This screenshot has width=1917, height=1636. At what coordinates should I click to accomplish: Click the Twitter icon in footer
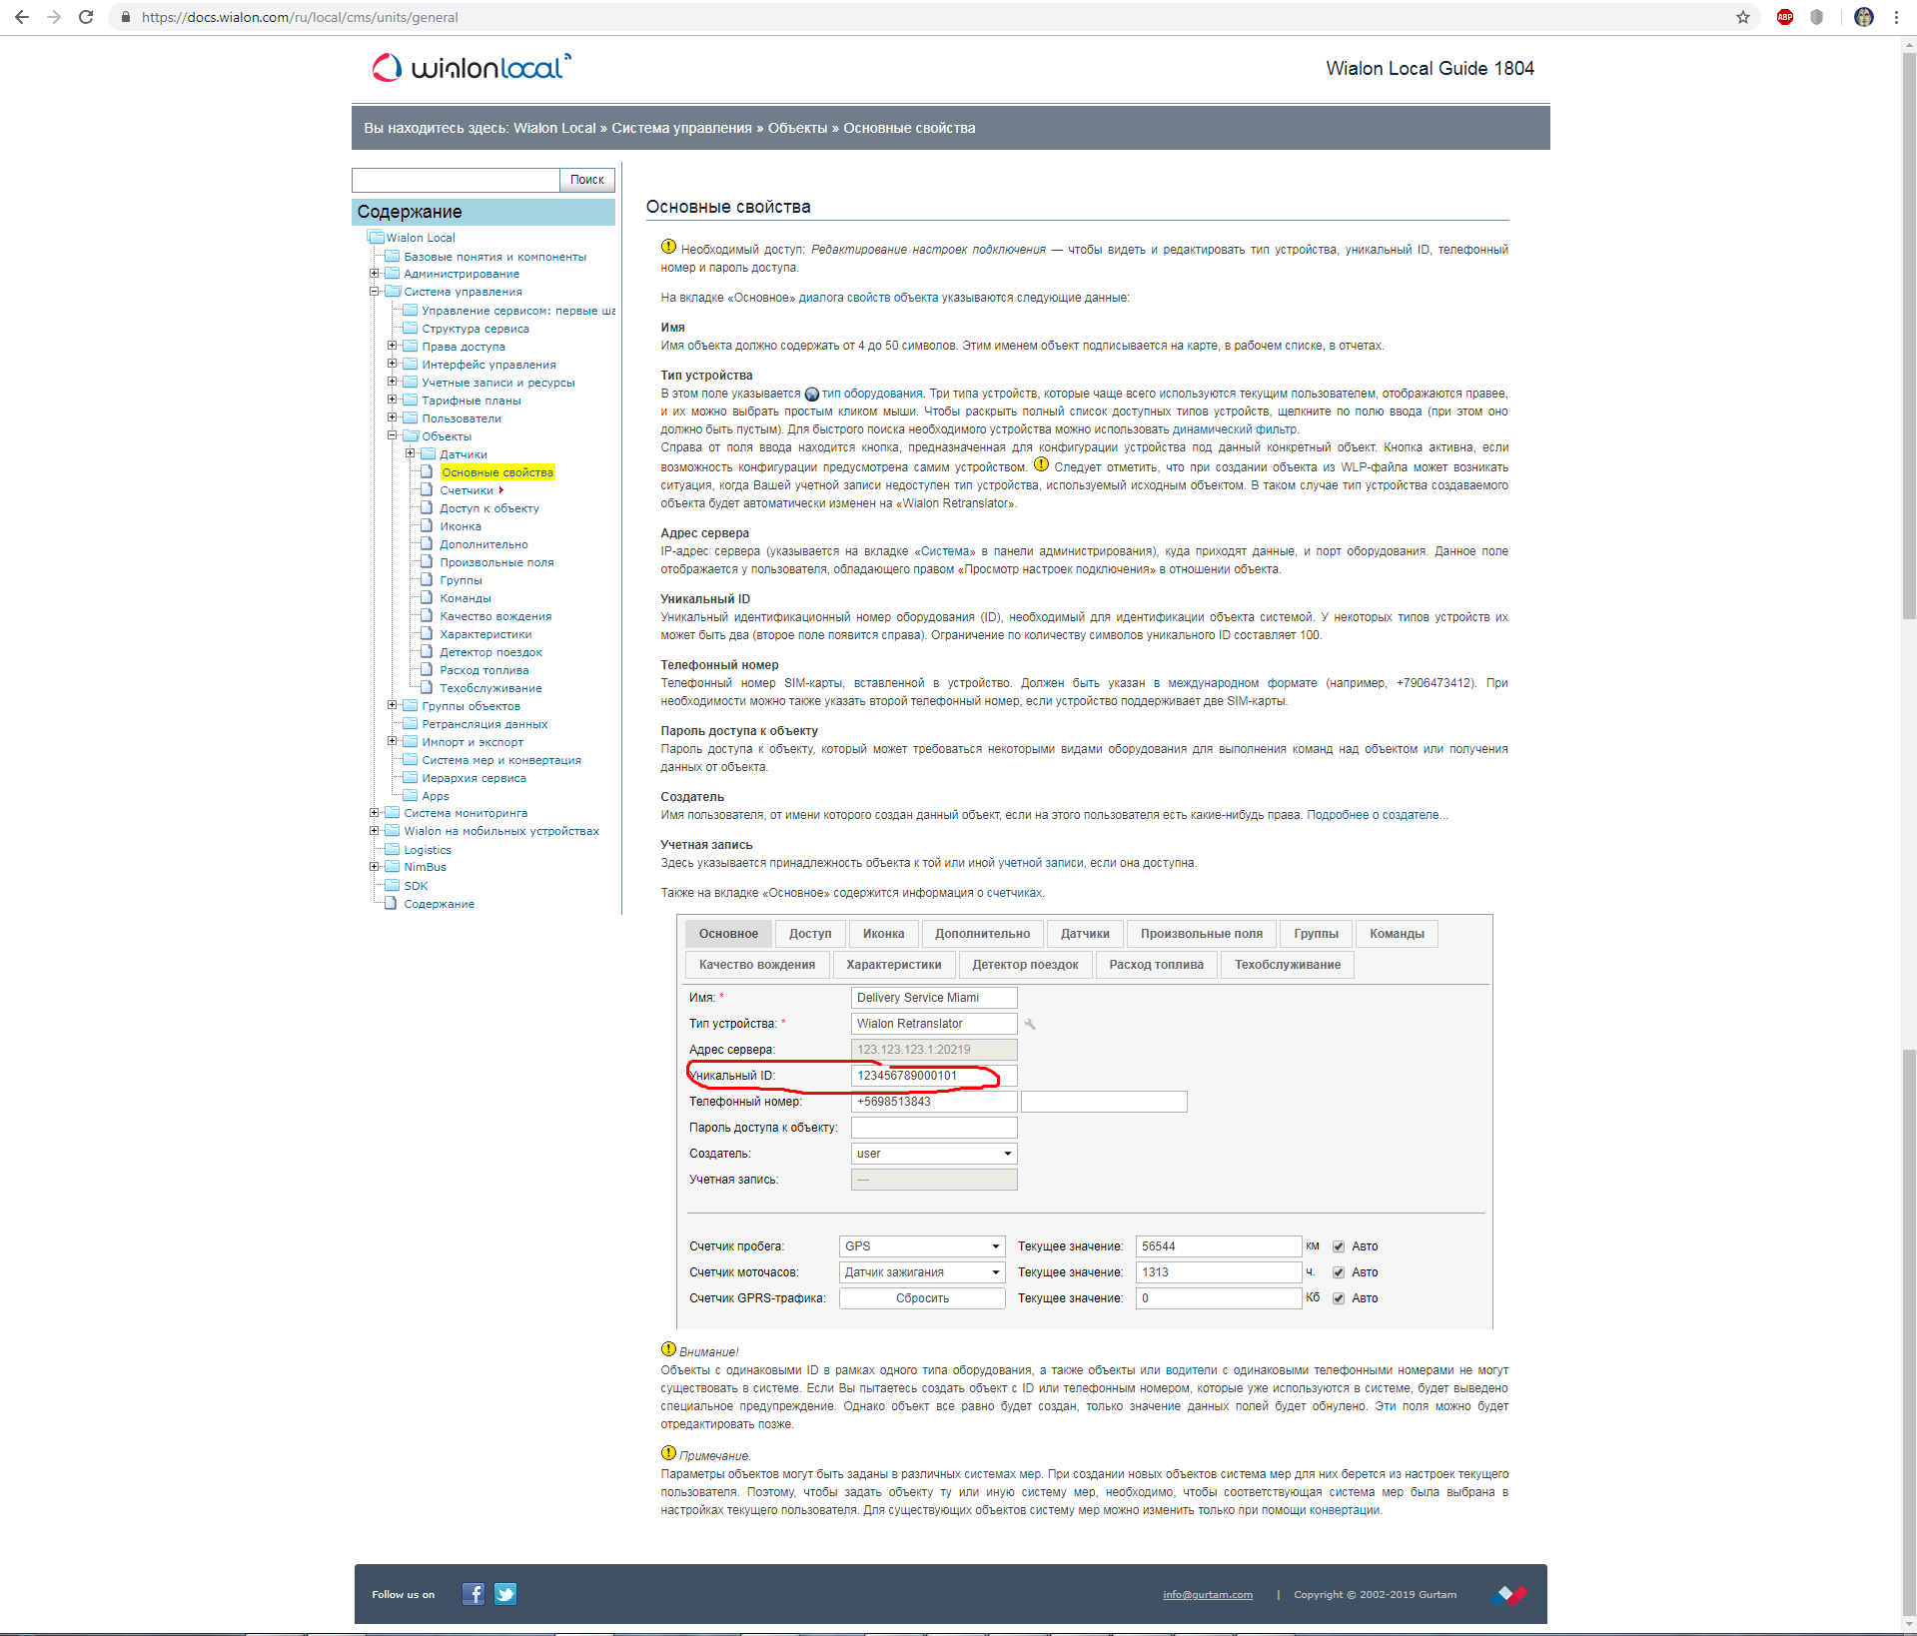click(505, 1594)
